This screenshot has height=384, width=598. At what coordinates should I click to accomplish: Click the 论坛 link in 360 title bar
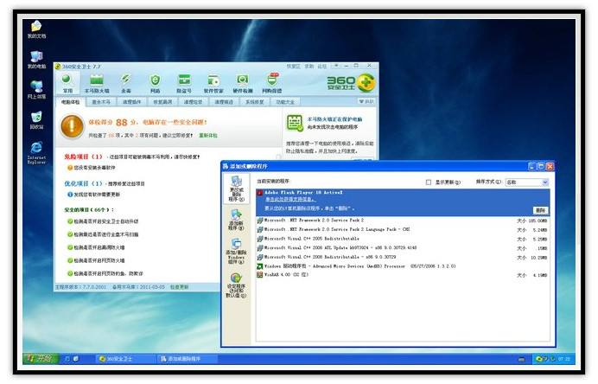click(322, 66)
